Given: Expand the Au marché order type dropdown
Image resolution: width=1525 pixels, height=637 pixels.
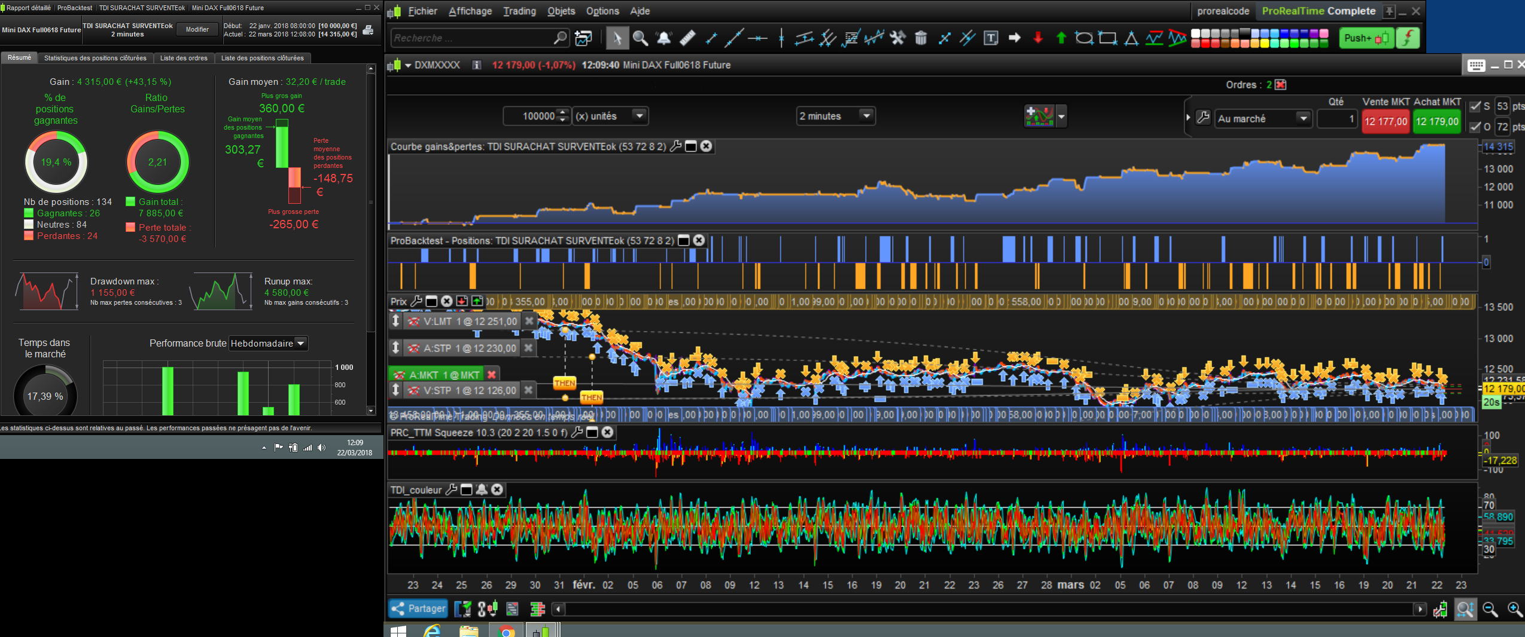Looking at the screenshot, I should [1303, 118].
